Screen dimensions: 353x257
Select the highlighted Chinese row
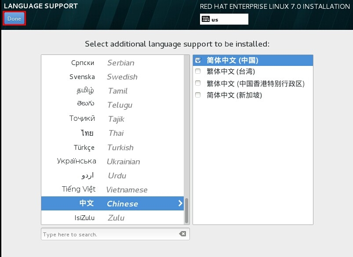coord(113,203)
